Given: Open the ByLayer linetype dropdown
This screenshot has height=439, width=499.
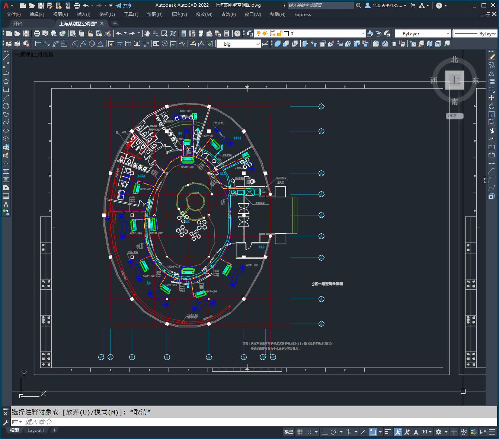Looking at the screenshot, I should [475, 33].
